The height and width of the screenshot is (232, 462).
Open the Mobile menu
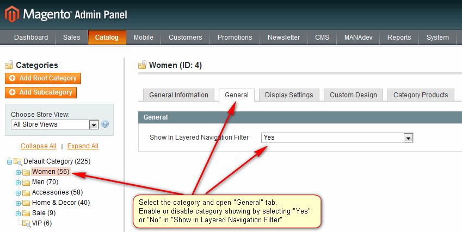tap(144, 37)
